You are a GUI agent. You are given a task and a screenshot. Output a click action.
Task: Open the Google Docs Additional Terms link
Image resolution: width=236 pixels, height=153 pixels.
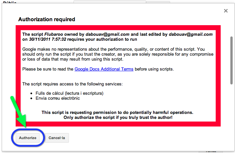[104, 69]
